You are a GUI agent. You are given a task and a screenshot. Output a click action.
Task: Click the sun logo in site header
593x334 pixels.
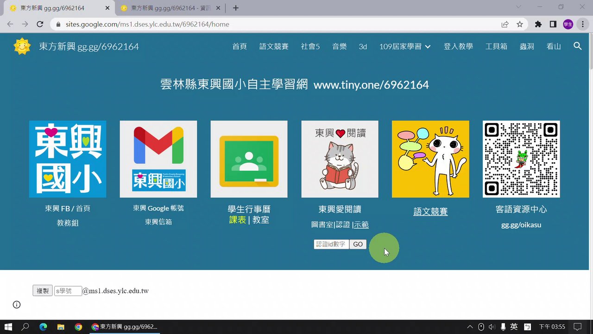[22, 46]
